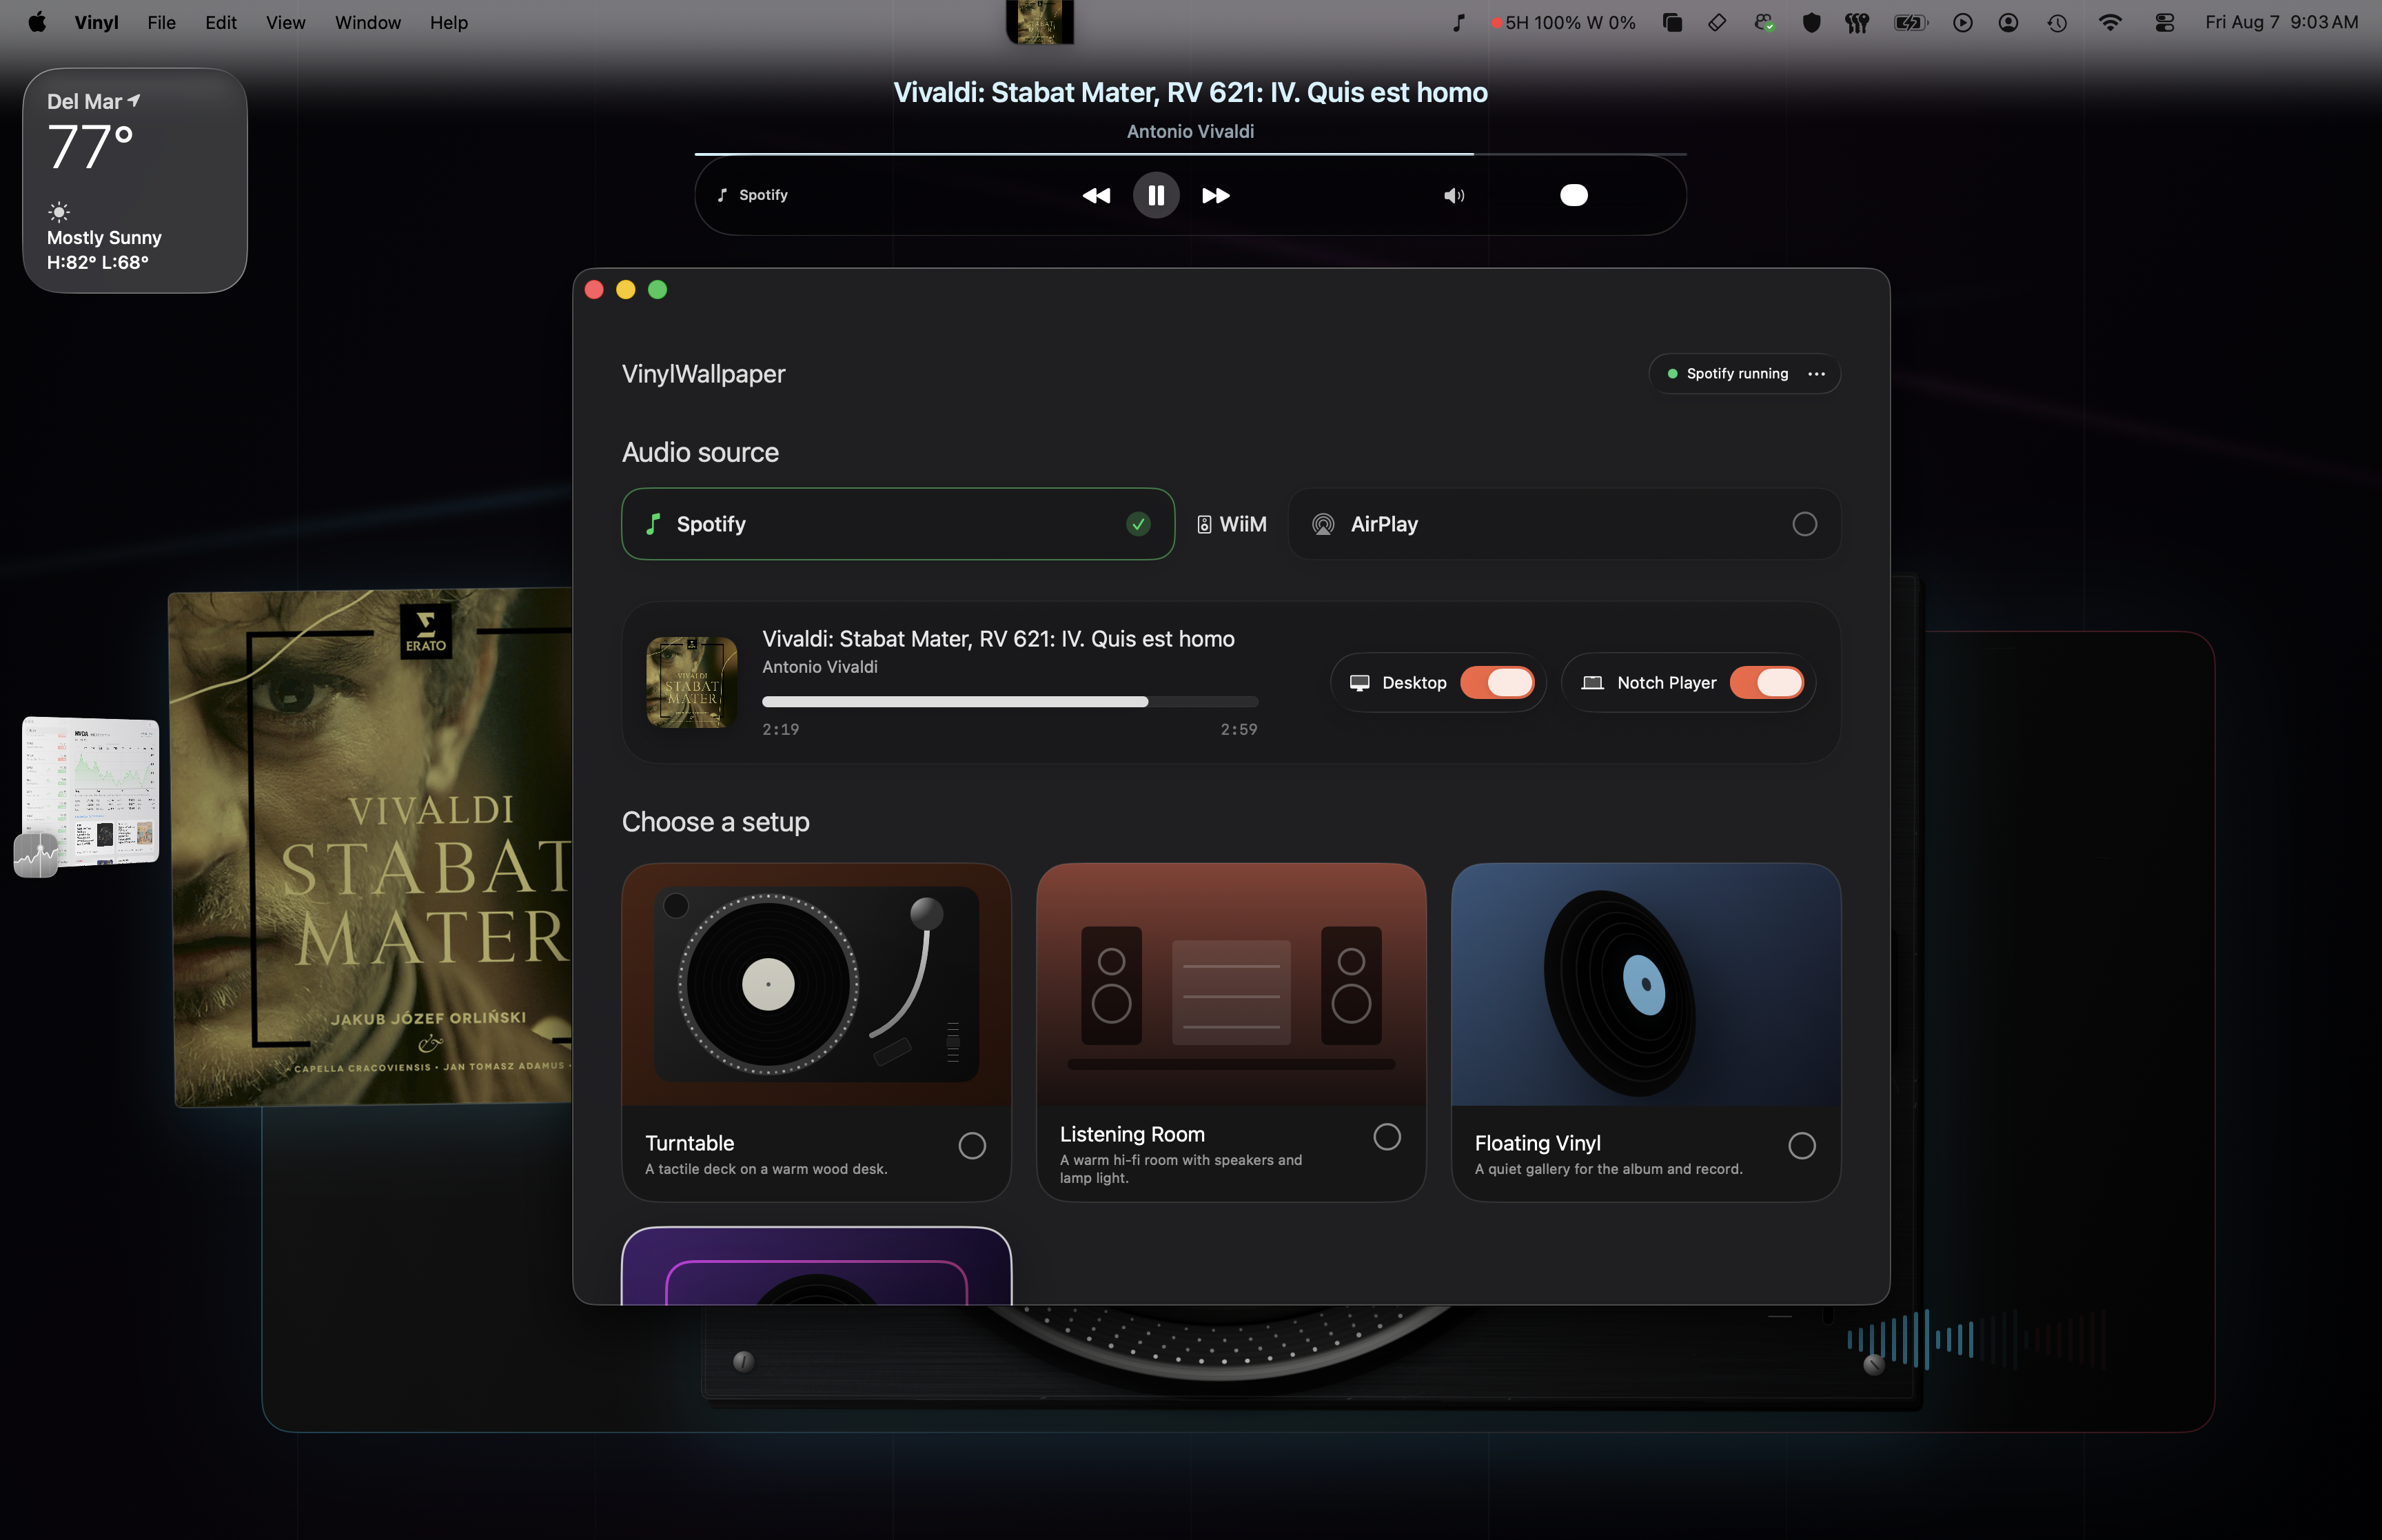
Task: Select the Turntable setup radio button
Action: [972, 1146]
